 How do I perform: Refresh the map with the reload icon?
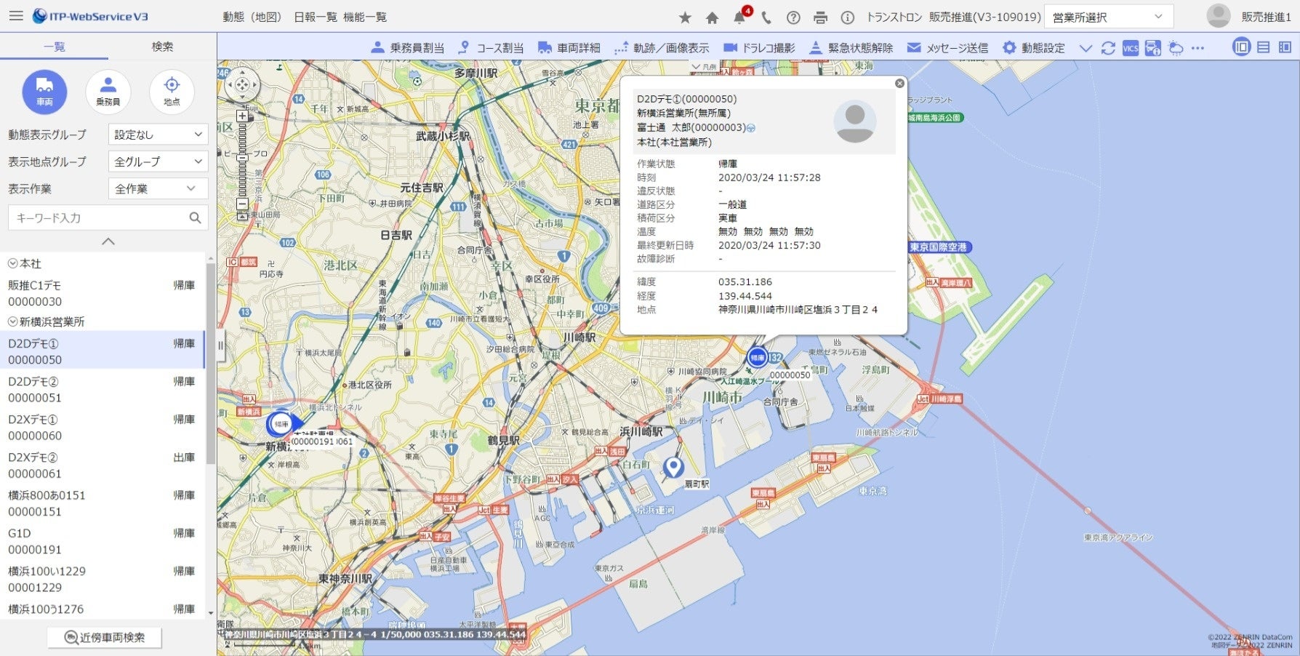pos(1107,47)
